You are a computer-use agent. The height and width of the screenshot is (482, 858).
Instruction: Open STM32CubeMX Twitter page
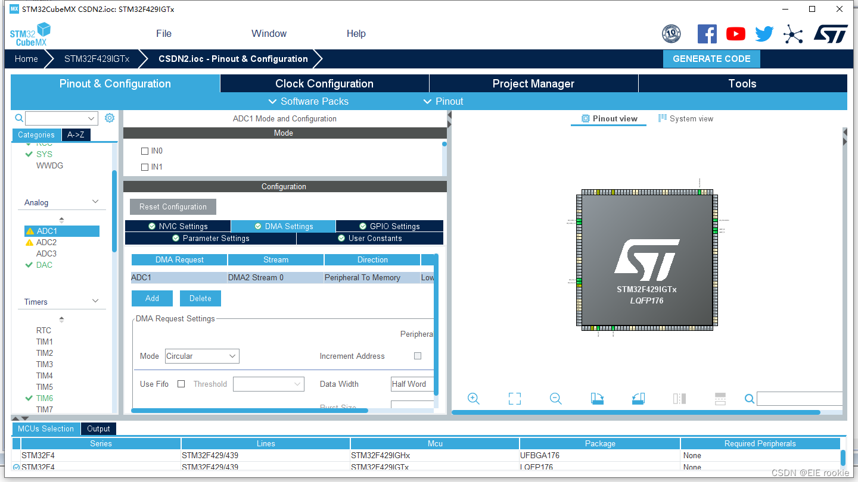[x=764, y=33]
